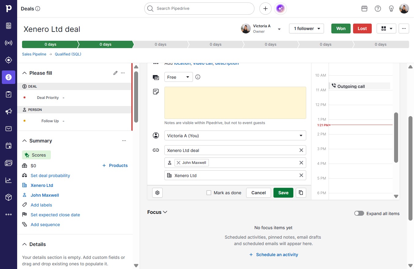Click the Pipedrive logo
Viewport: 414px width, 269px height.
coord(9,9)
